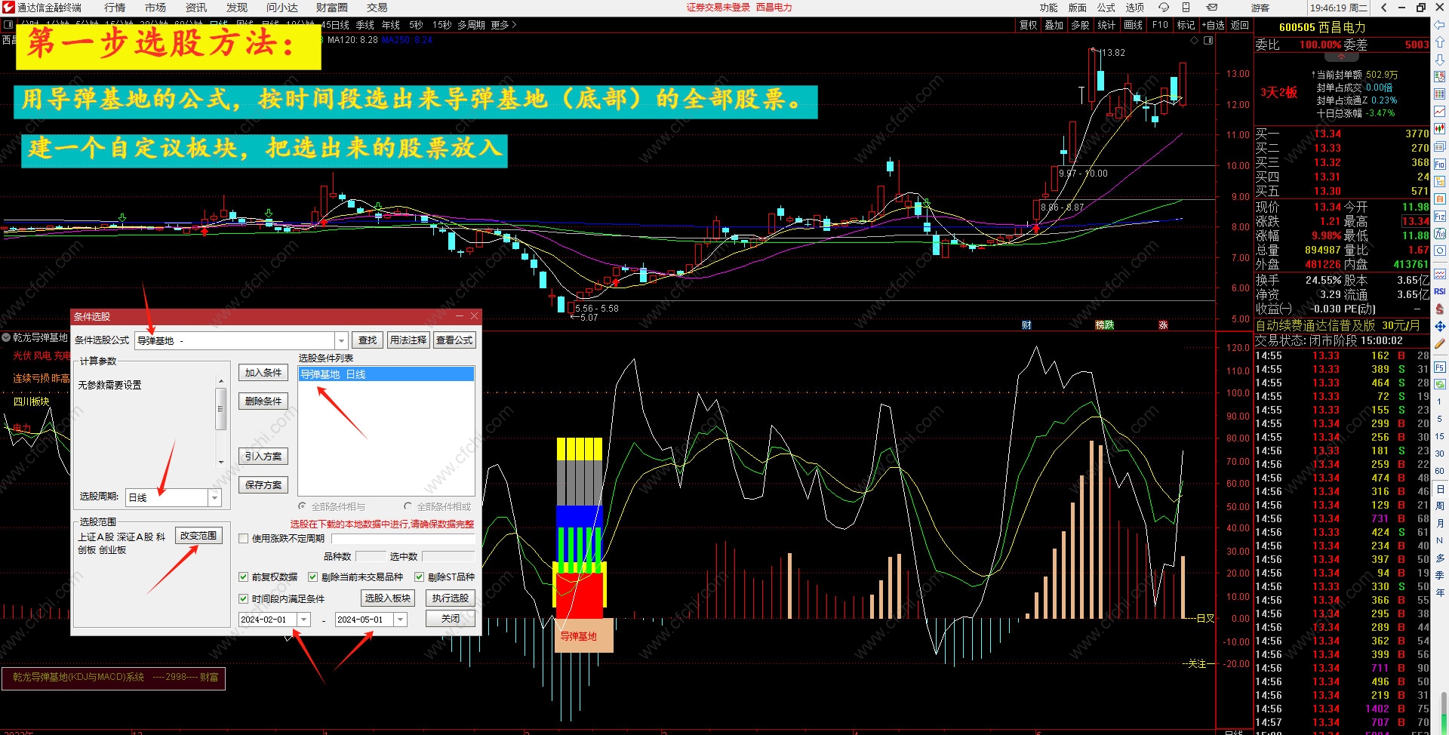Click the red S icon in sidebar
Image resolution: width=1449 pixels, height=735 pixels.
click(x=1440, y=309)
